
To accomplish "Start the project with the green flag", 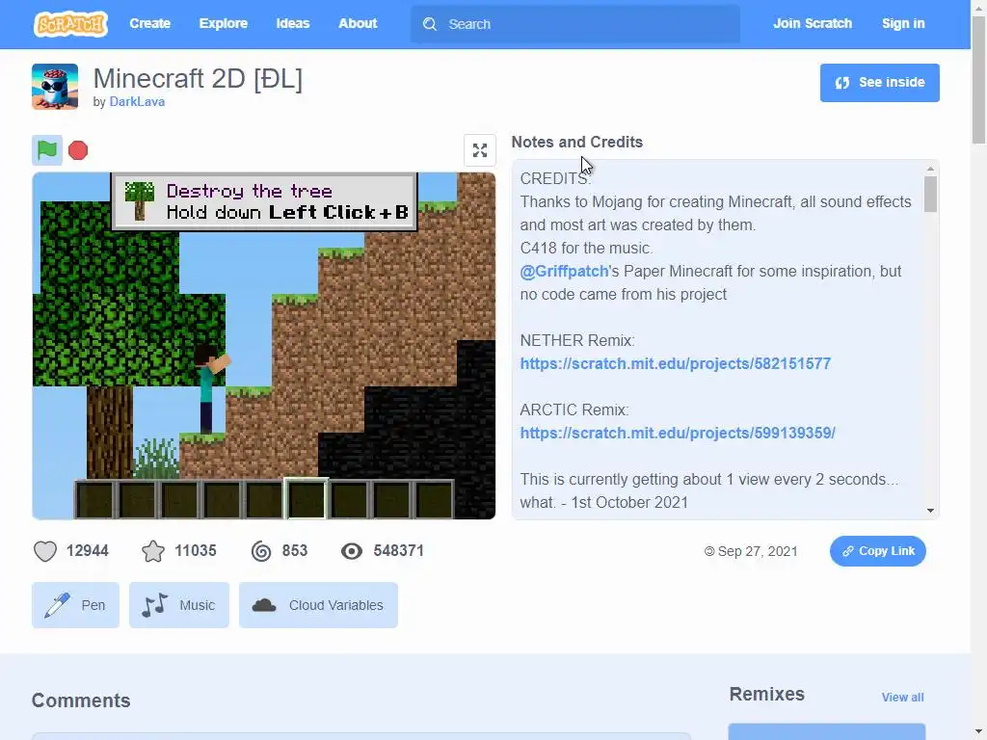I will pyautogui.click(x=47, y=150).
